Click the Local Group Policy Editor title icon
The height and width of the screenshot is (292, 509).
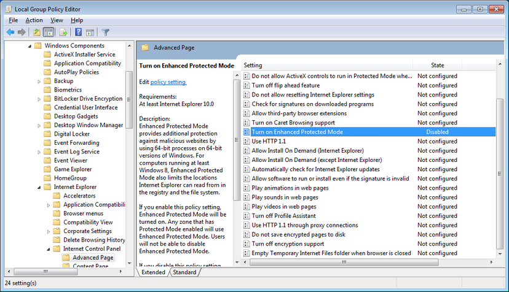point(9,9)
